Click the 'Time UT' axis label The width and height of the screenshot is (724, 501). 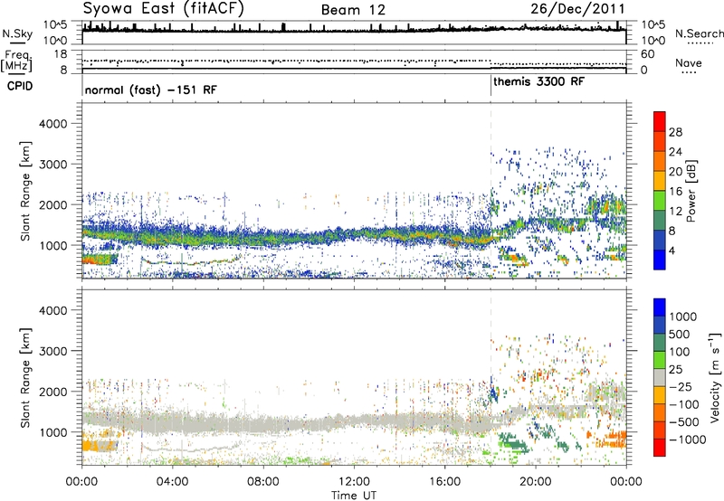point(354,495)
